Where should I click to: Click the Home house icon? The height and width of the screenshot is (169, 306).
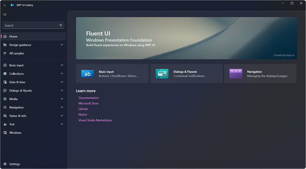[5, 36]
